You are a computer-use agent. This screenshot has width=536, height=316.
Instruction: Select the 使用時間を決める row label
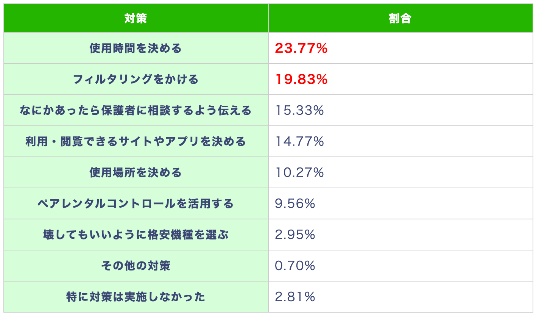136,48
